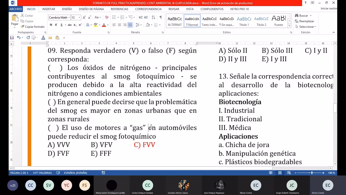The image size is (346, 195).
Task: Toggle justified text alignment
Action: [130, 25]
